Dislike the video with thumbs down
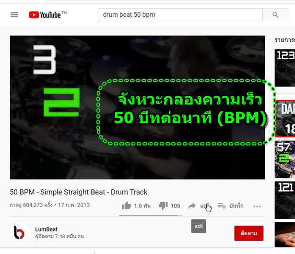 pyautogui.click(x=163, y=206)
